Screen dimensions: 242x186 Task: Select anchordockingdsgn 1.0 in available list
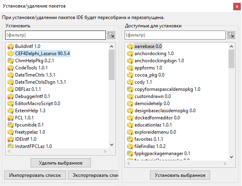159,61
